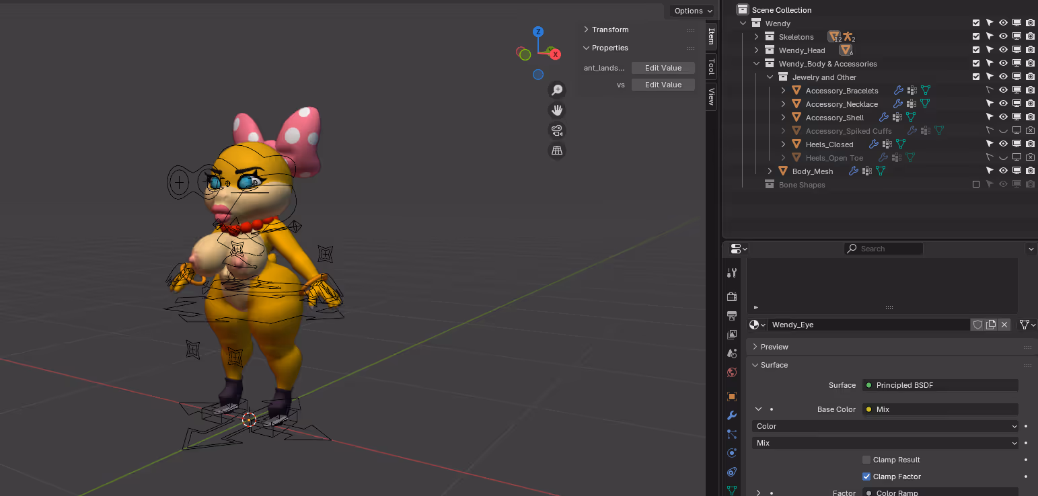Open the Physics properties tab
Viewport: 1038px width, 496px height.
[x=732, y=453]
